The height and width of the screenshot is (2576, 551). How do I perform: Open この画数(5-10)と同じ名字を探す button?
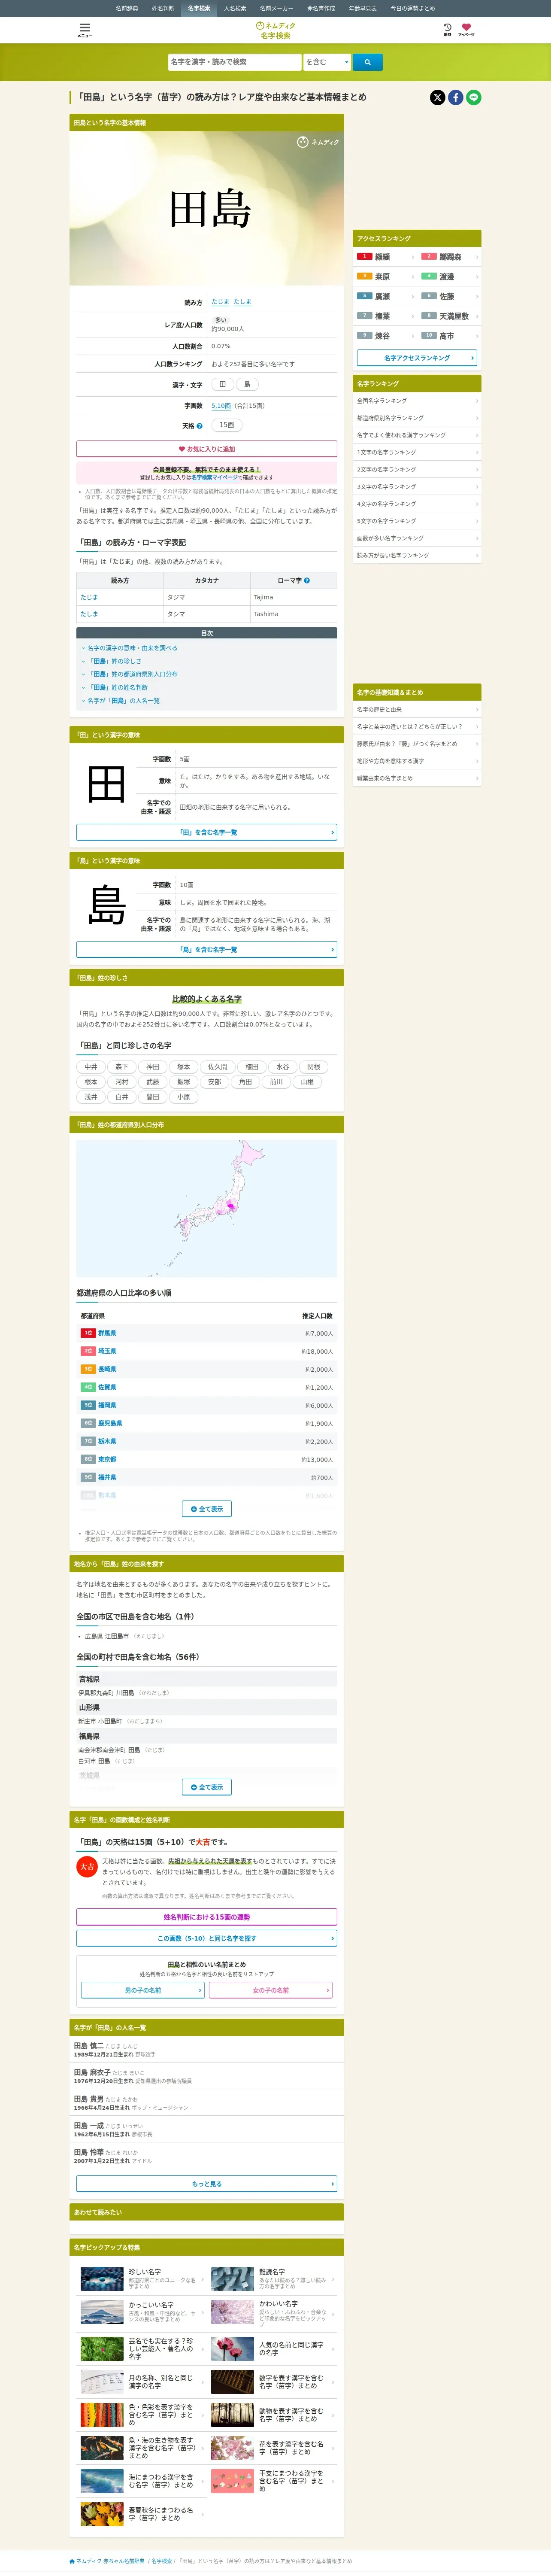point(207,1938)
